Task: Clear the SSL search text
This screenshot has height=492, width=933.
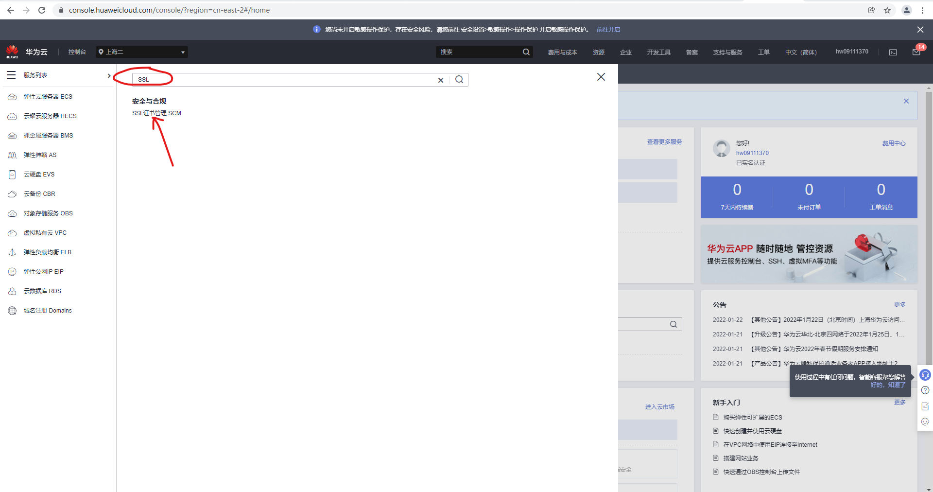Action: [441, 80]
